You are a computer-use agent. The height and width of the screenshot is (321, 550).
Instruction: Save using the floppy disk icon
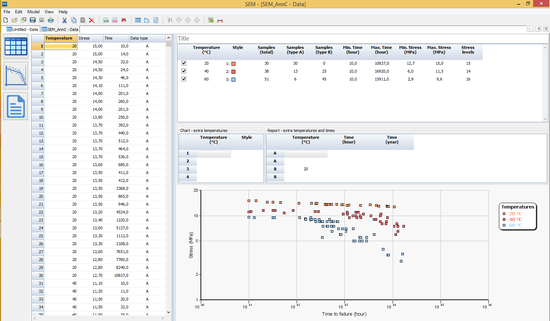pos(33,20)
